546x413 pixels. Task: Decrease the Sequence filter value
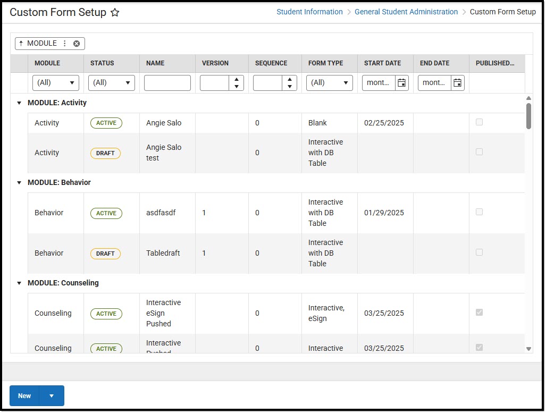click(x=289, y=86)
